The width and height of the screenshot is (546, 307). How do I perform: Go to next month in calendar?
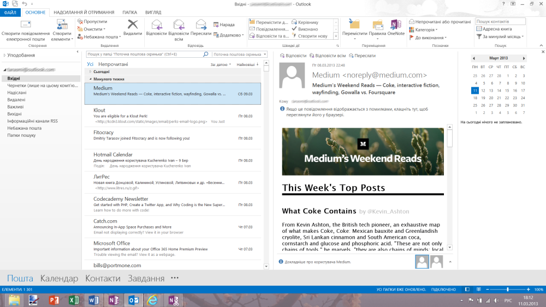tap(524, 58)
